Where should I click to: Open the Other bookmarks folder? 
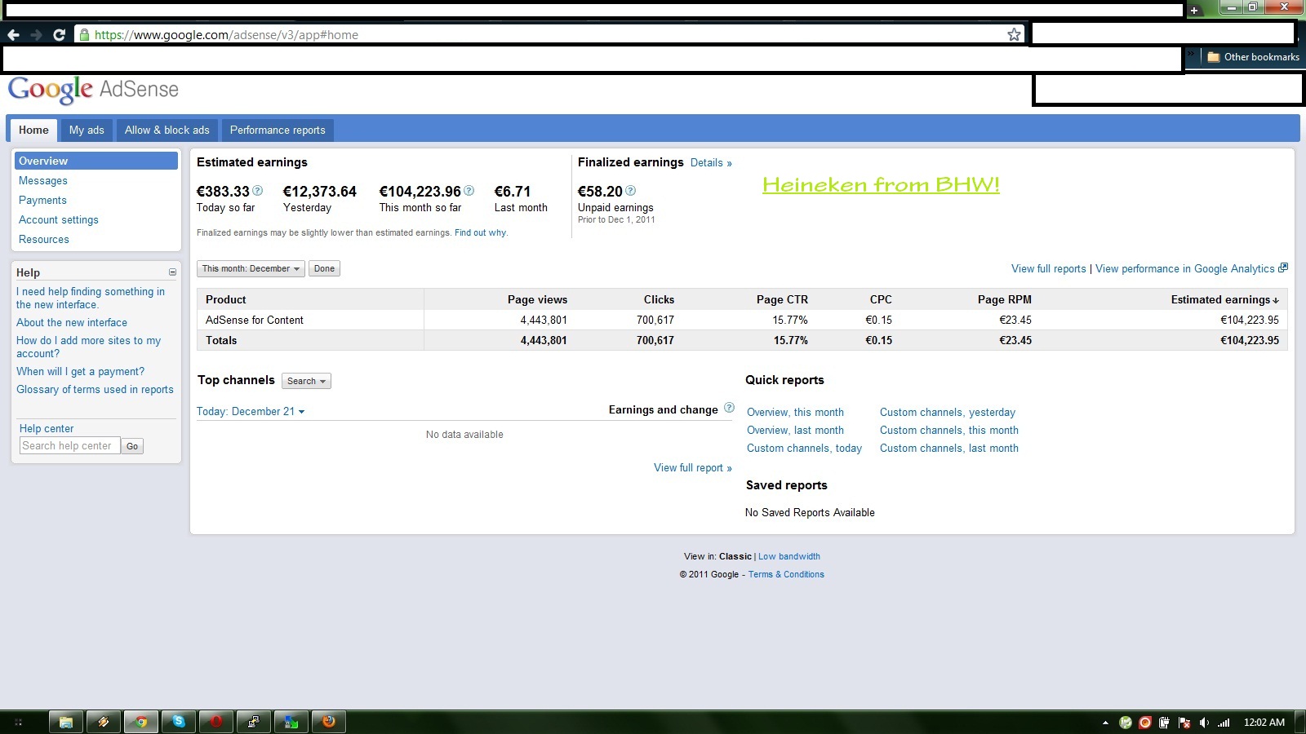1253,57
